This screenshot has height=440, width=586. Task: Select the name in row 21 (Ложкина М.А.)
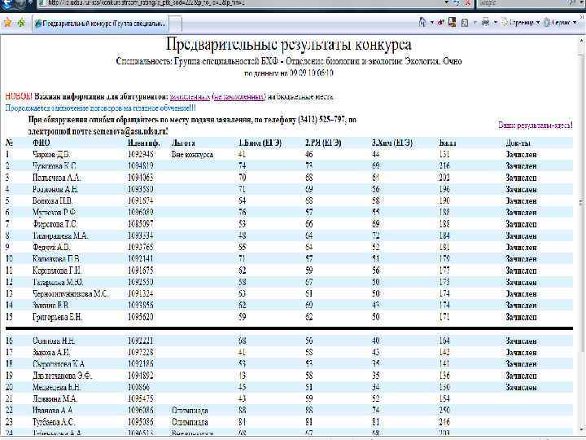[x=55, y=398]
